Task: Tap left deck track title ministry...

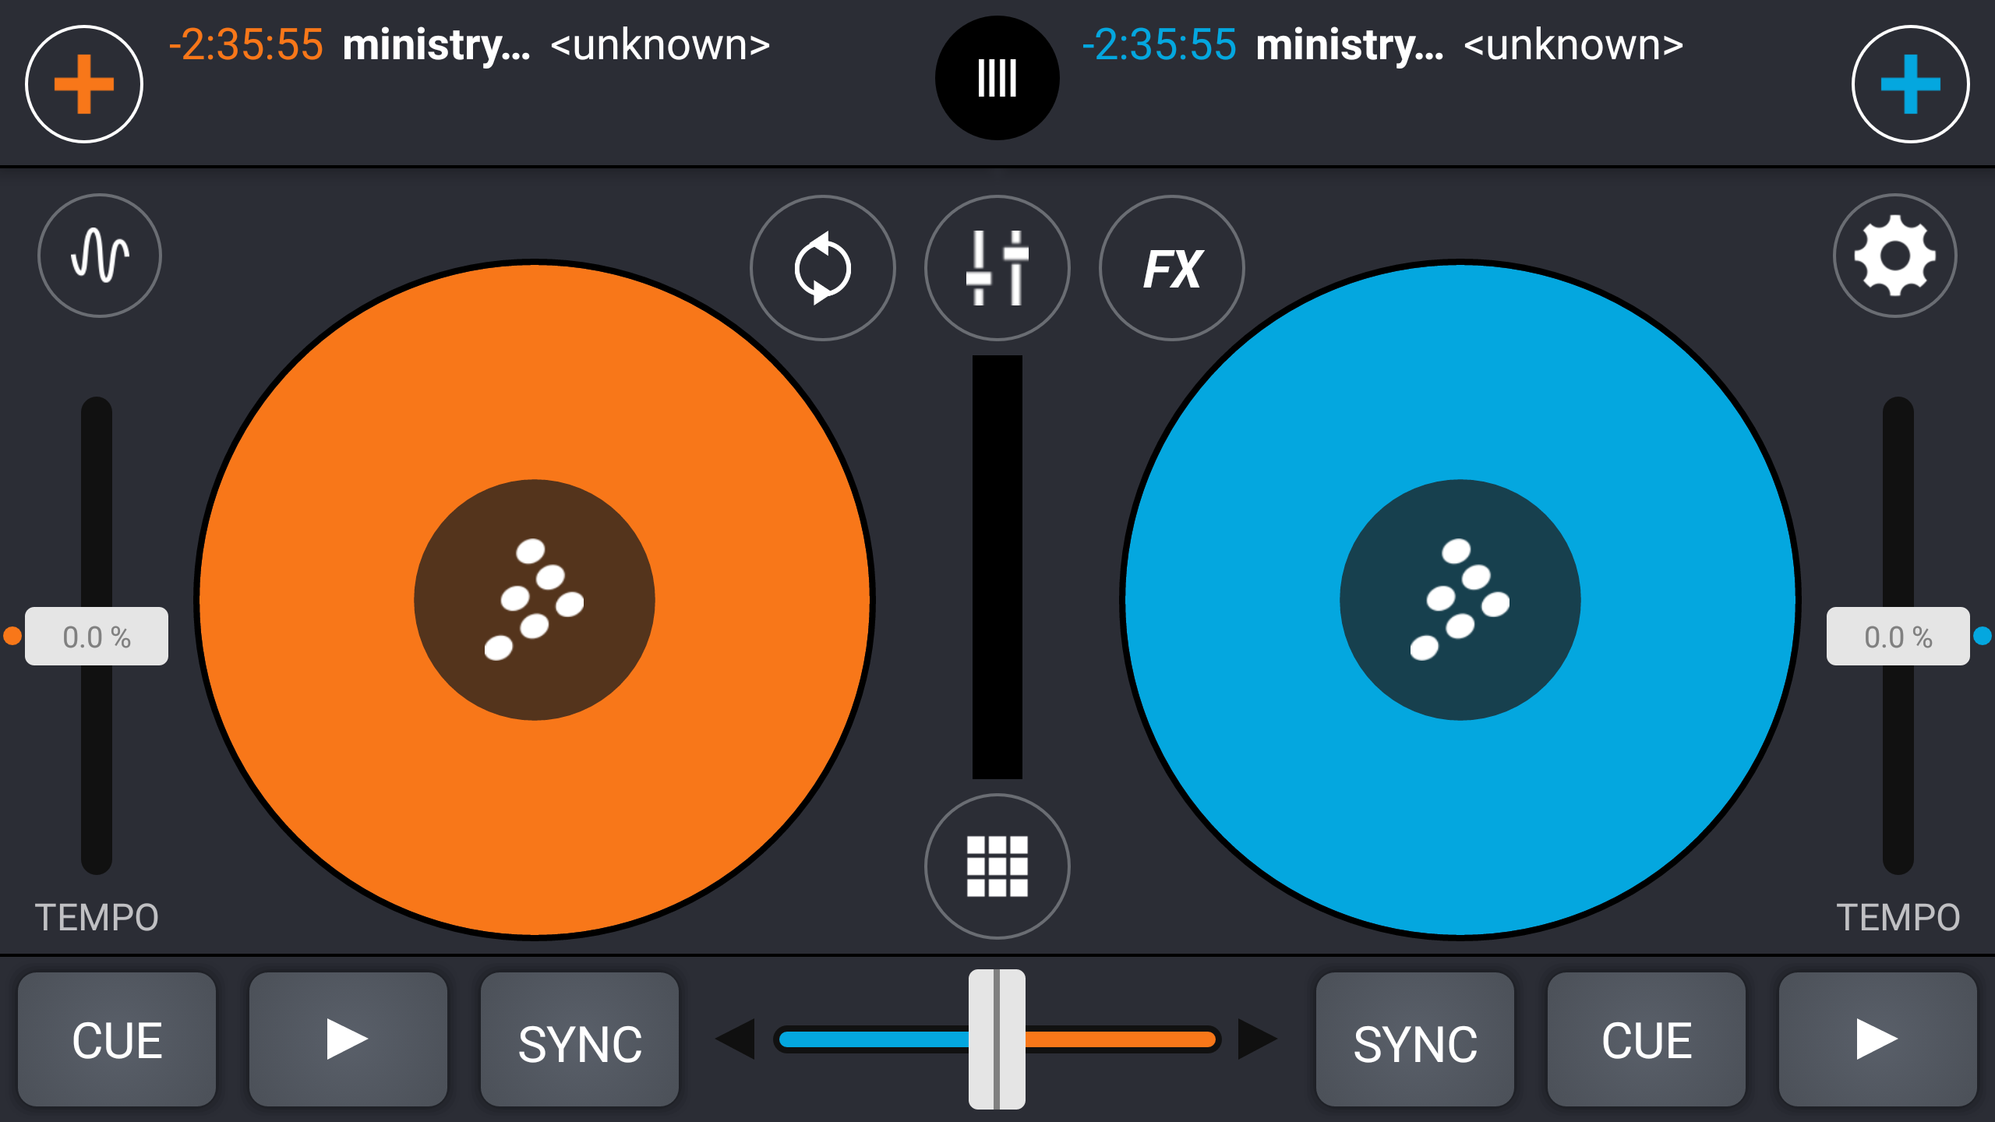Action: click(x=436, y=44)
